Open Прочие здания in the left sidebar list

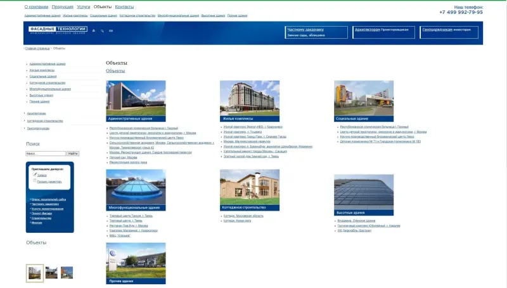point(39,101)
